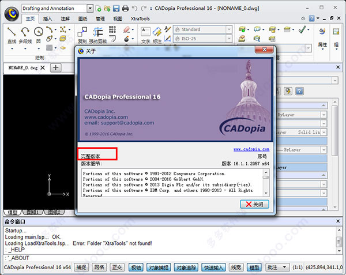The height and width of the screenshot is (275, 346).
Task: Switch to the 注解 ribbon tab
Action: [x=65, y=19]
